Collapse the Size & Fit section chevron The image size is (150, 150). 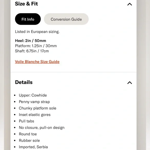[x=130, y=4]
